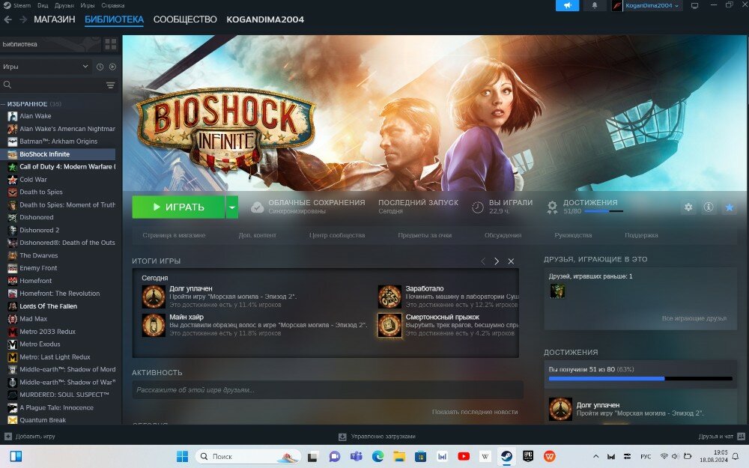Image resolution: width=749 pixels, height=468 pixels.
Task: Go forward with the right navigation arrow
Action: click(x=23, y=19)
